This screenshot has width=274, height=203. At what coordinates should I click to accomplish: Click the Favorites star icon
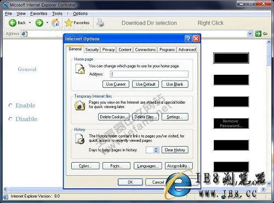tap(68, 23)
